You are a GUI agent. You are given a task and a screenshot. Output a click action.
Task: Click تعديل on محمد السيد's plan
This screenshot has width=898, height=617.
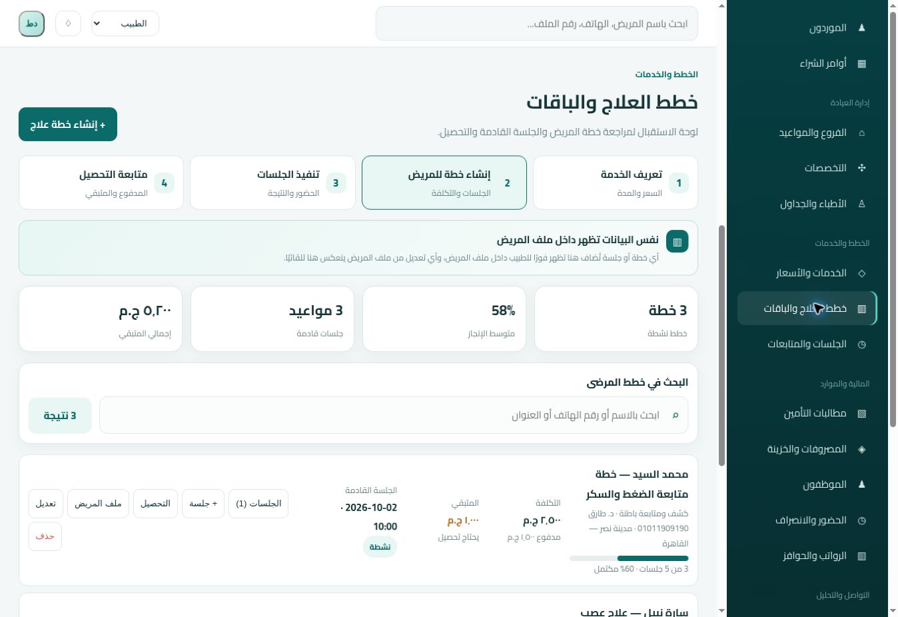point(45,504)
